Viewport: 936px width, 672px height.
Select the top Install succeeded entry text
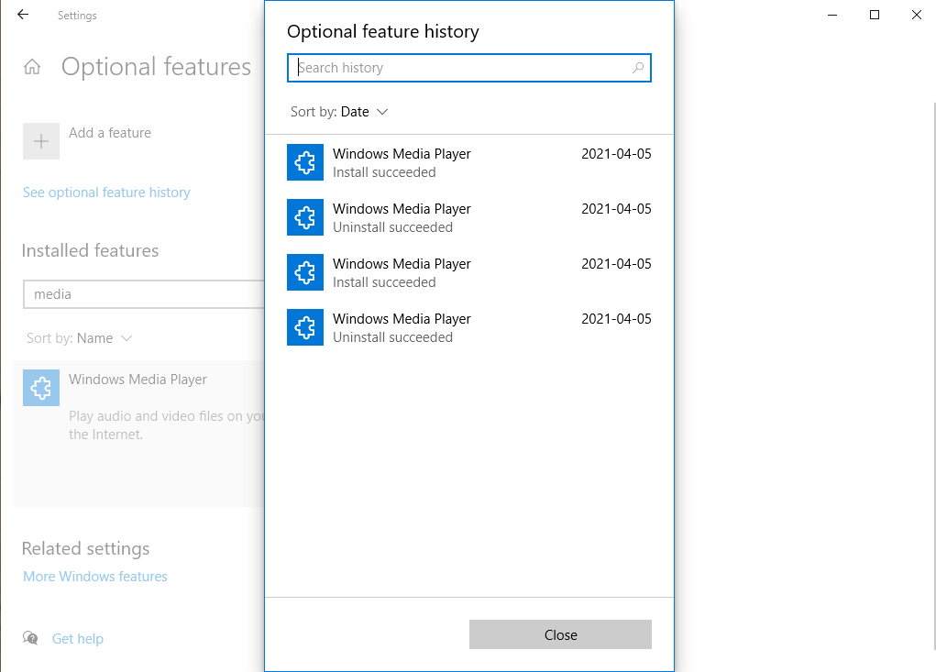click(384, 172)
